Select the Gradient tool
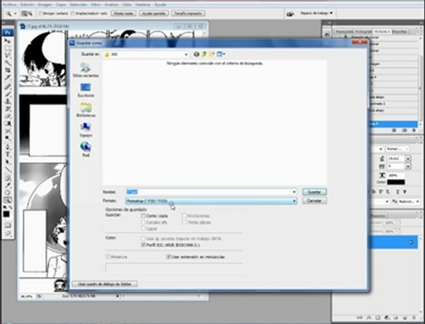The width and height of the screenshot is (425, 324). pyautogui.click(x=8, y=123)
